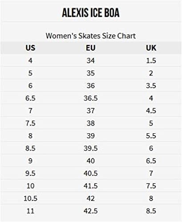Click the ALEXIS ICE BOA title
The image size is (182, 222).
coord(91,13)
